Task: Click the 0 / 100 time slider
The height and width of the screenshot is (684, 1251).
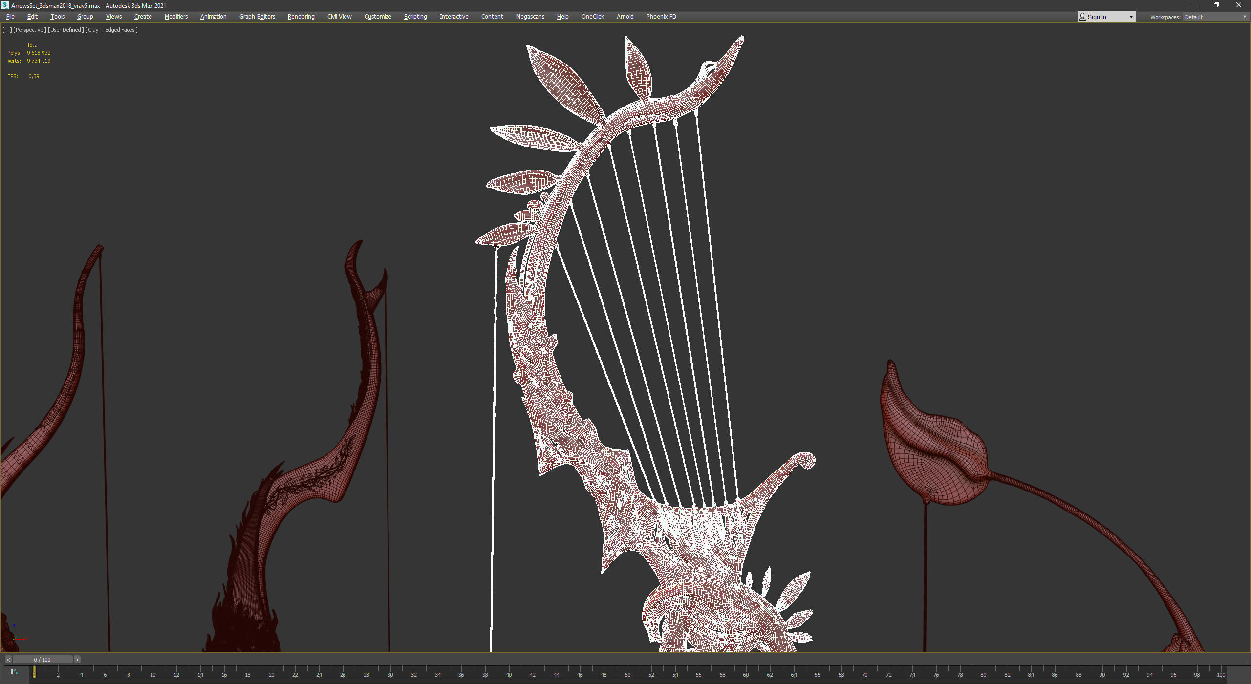Action: [x=42, y=660]
